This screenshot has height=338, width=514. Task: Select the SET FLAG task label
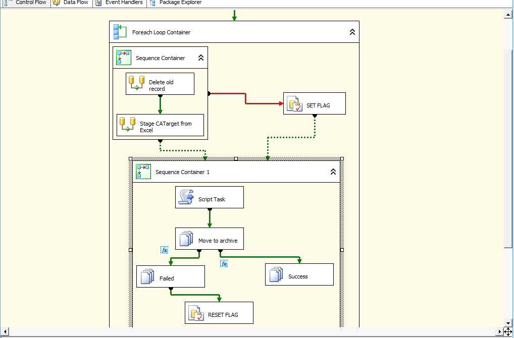pyautogui.click(x=318, y=105)
